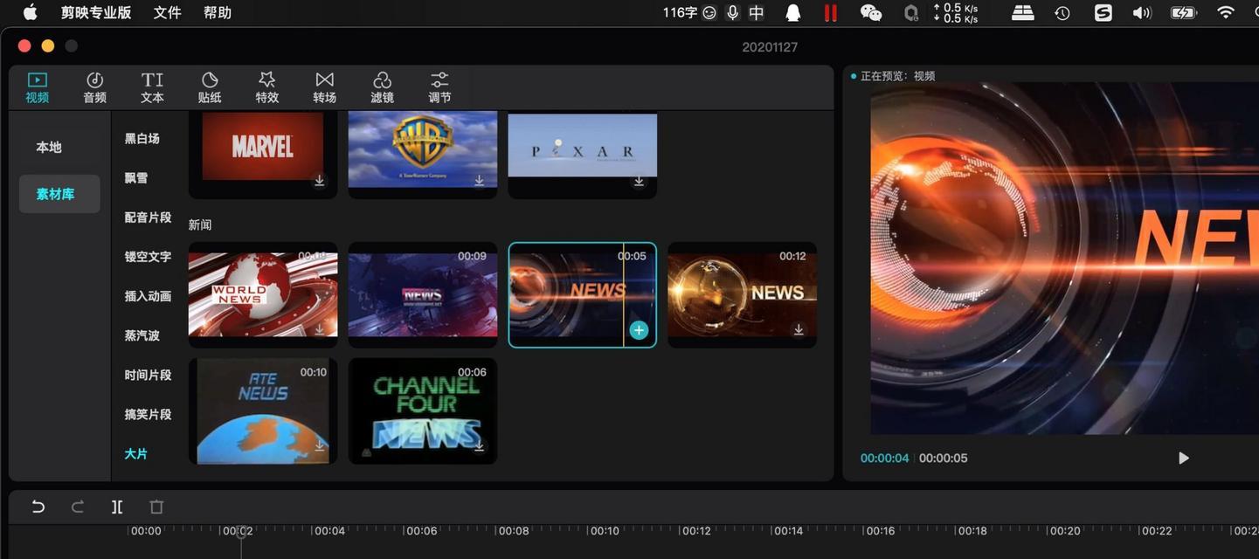The width and height of the screenshot is (1259, 559).
Task: Choose the 配音片段 category
Action: coord(148,217)
